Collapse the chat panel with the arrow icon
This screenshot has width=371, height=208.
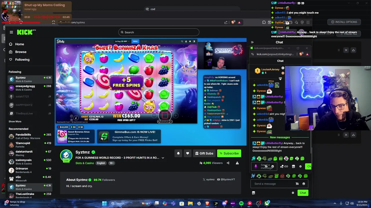(252, 42)
